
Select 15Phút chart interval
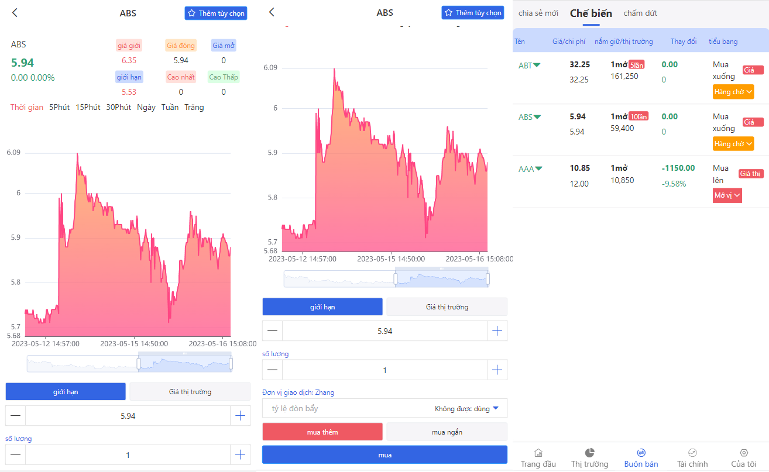pyautogui.click(x=88, y=107)
